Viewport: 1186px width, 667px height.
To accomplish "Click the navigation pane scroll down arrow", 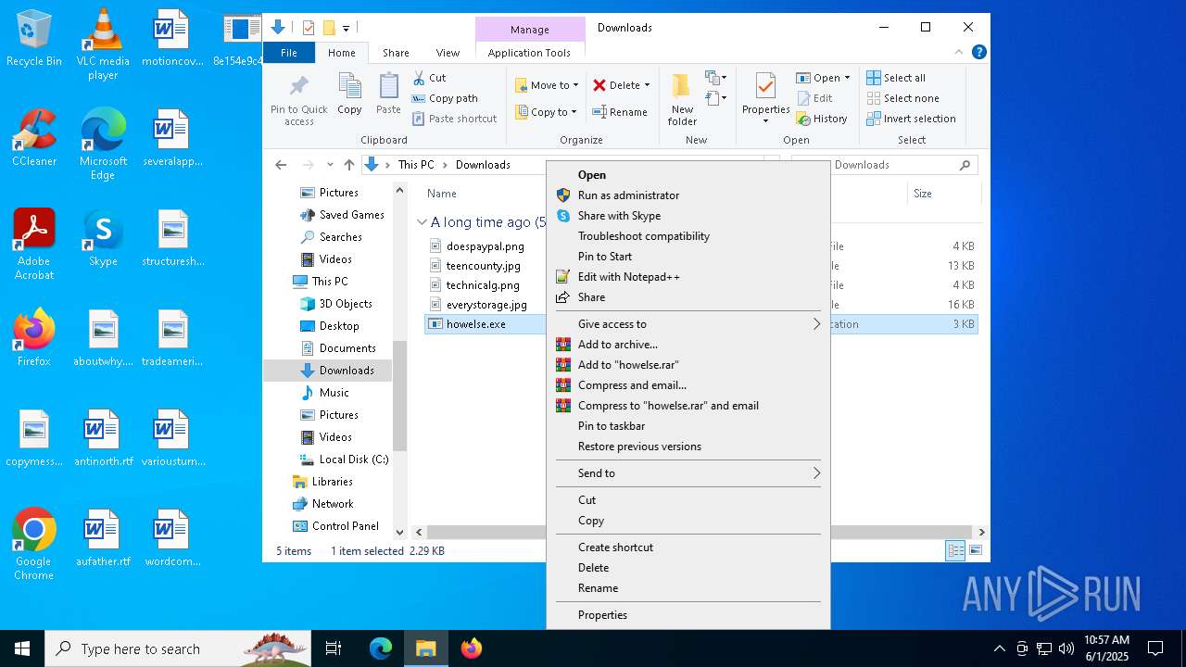I will coord(400,533).
